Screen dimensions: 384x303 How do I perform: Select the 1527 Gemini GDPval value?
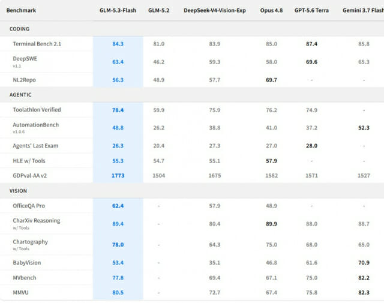click(x=364, y=176)
